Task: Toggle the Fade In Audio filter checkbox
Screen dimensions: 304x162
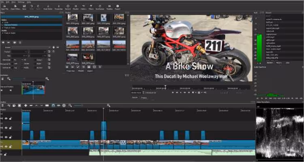Action: [3, 33]
